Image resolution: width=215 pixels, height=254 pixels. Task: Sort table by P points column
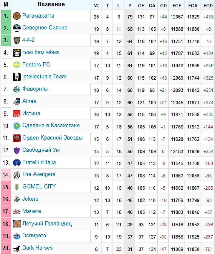point(130,5)
